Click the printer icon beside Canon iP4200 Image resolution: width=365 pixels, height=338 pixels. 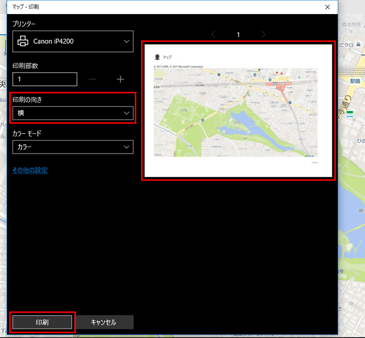[x=23, y=41]
